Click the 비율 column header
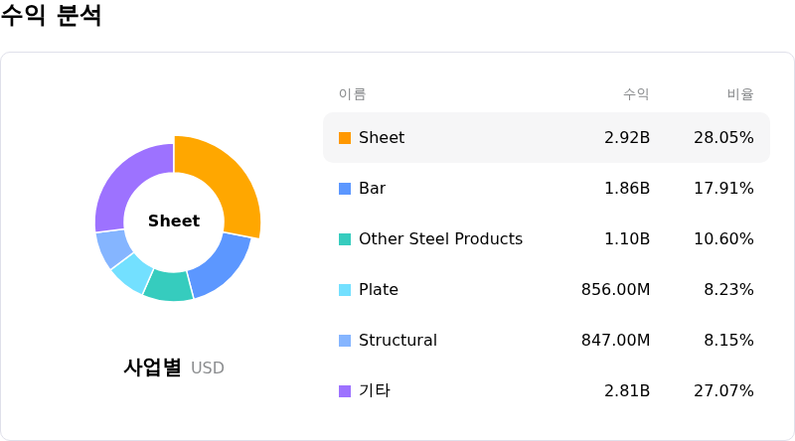The image size is (795, 441). pyautogui.click(x=740, y=93)
